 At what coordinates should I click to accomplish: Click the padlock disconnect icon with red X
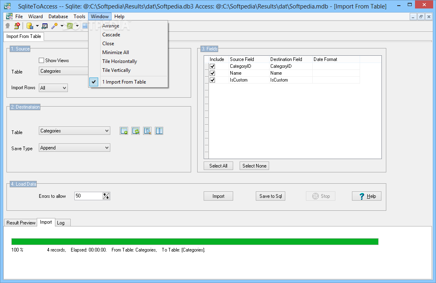17,26
